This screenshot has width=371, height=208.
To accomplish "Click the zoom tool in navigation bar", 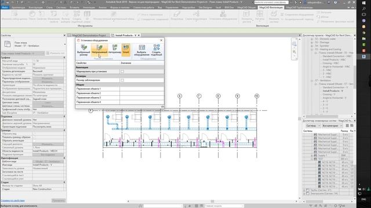I will (294, 52).
